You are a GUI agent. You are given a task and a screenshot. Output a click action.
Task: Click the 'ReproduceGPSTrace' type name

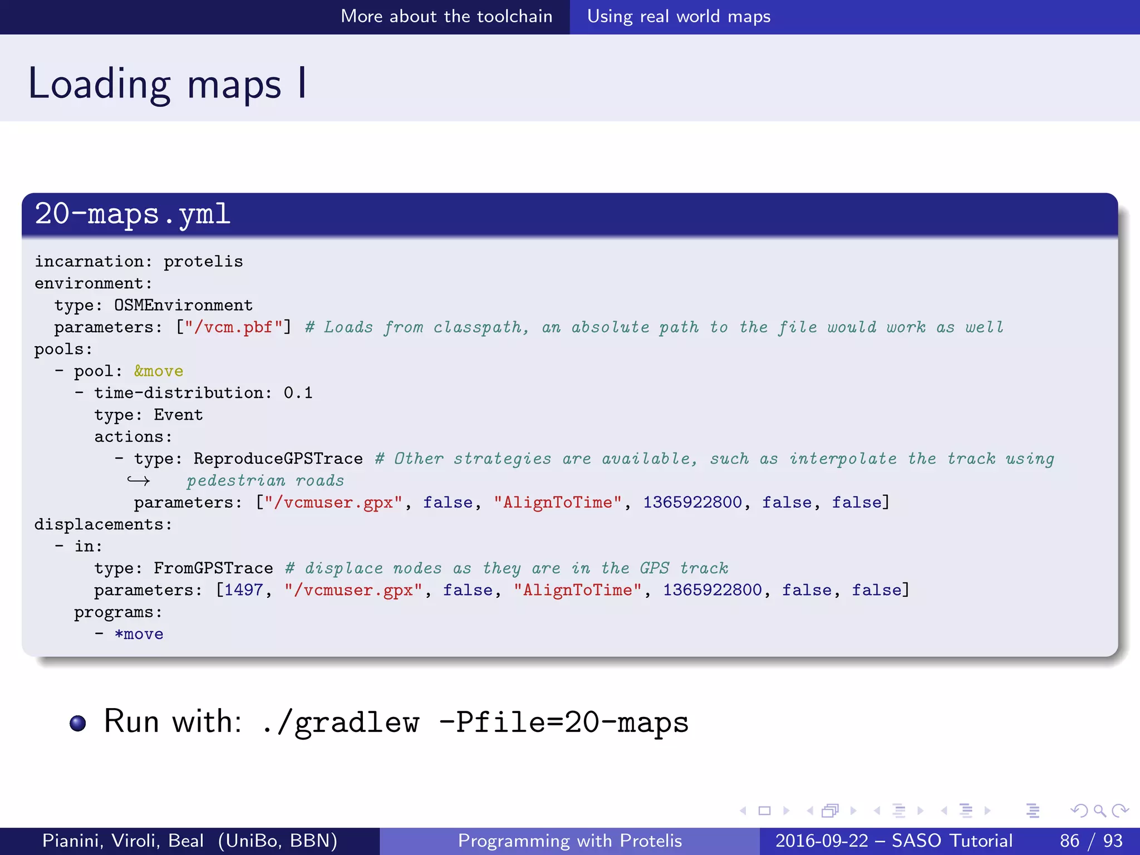278,459
